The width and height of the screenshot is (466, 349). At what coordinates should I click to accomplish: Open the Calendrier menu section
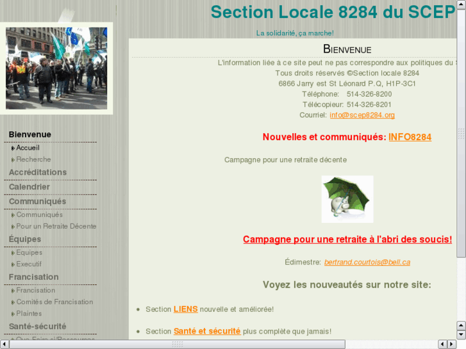(29, 187)
